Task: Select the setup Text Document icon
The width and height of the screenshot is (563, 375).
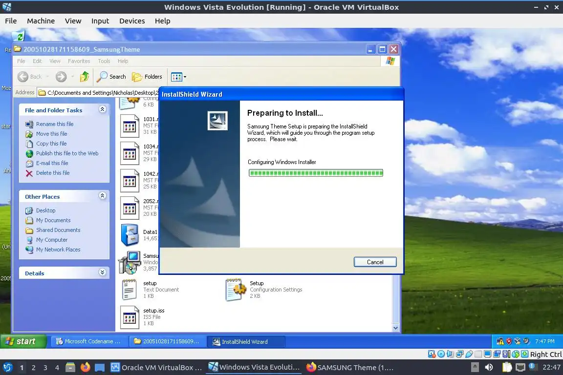Action: coord(129,290)
